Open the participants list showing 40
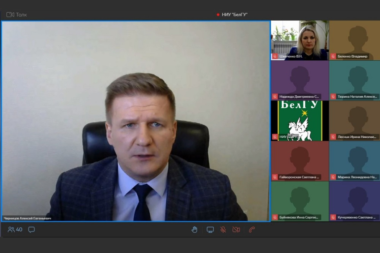Screen dimensions: 380x253 tap(15, 230)
